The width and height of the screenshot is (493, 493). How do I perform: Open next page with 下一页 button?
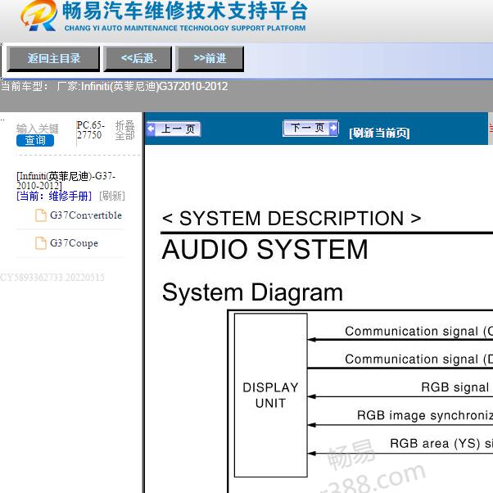310,128
